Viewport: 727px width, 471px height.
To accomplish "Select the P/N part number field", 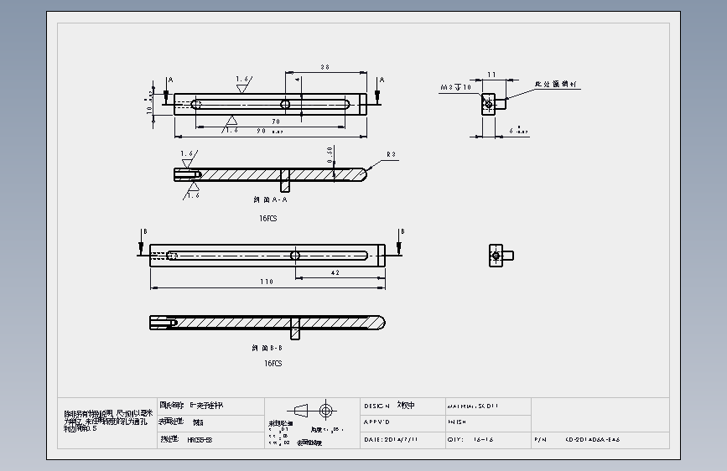I will 600,439.
